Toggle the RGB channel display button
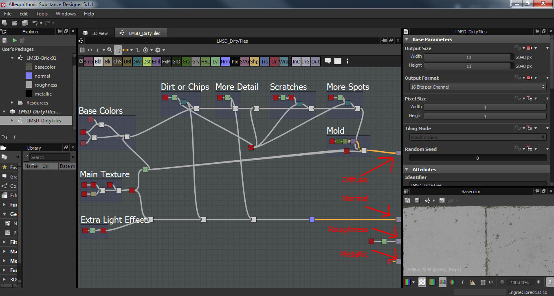The height and width of the screenshot is (296, 554). click(443, 282)
